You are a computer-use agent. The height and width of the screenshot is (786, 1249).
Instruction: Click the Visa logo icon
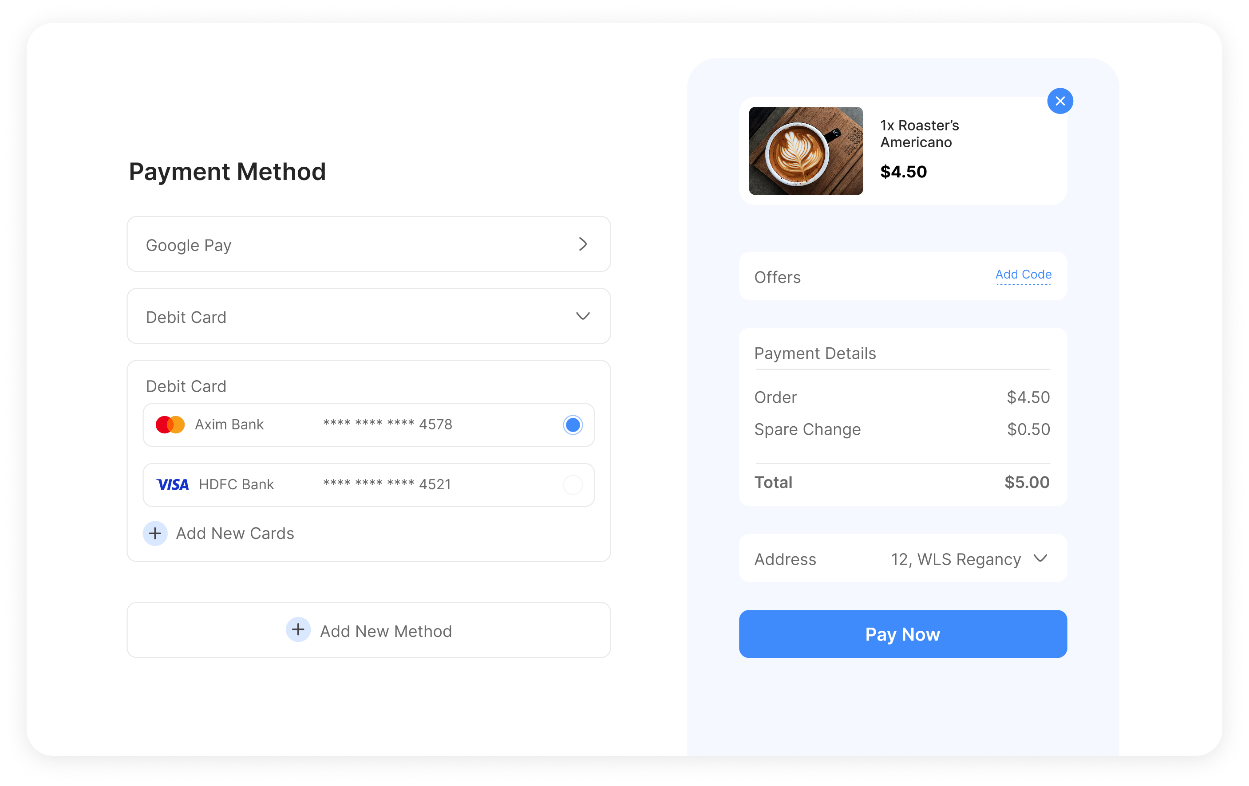172,485
